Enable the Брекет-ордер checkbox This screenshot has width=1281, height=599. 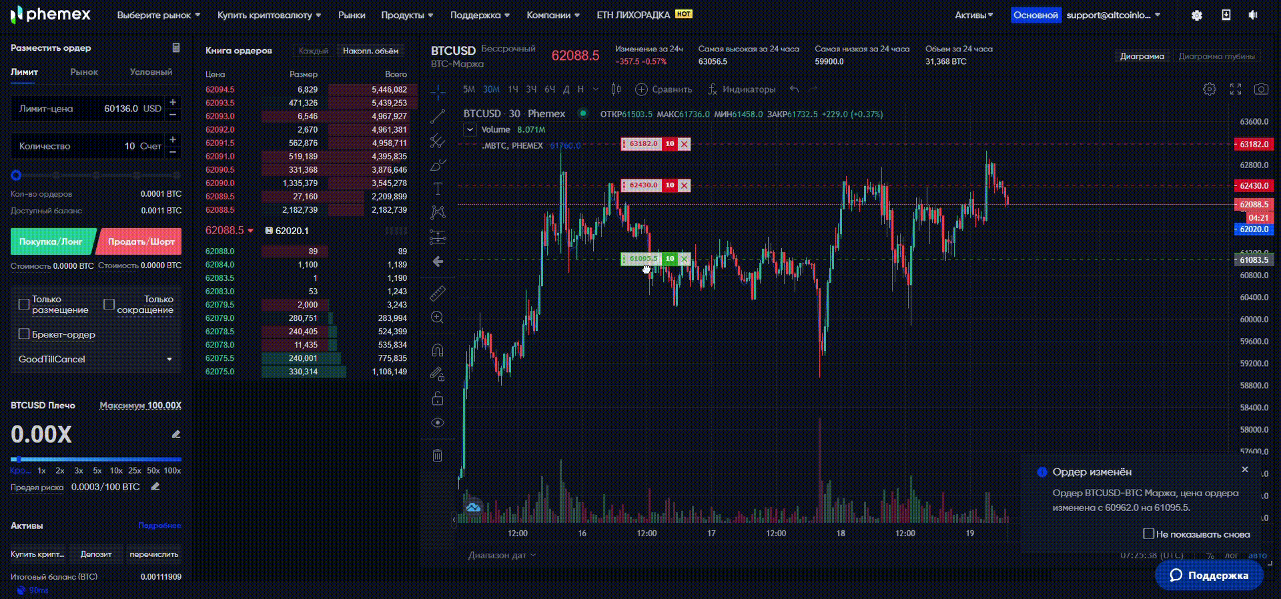tap(24, 334)
